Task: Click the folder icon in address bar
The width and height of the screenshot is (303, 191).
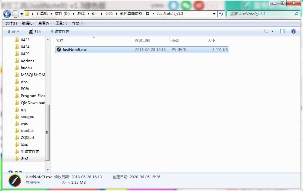Action: [27, 14]
